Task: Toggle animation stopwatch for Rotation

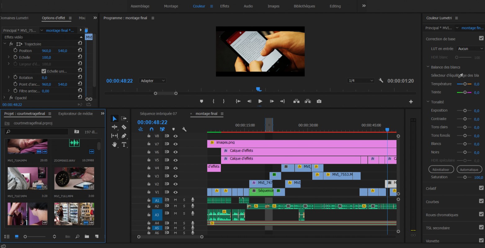Action: 15,77
